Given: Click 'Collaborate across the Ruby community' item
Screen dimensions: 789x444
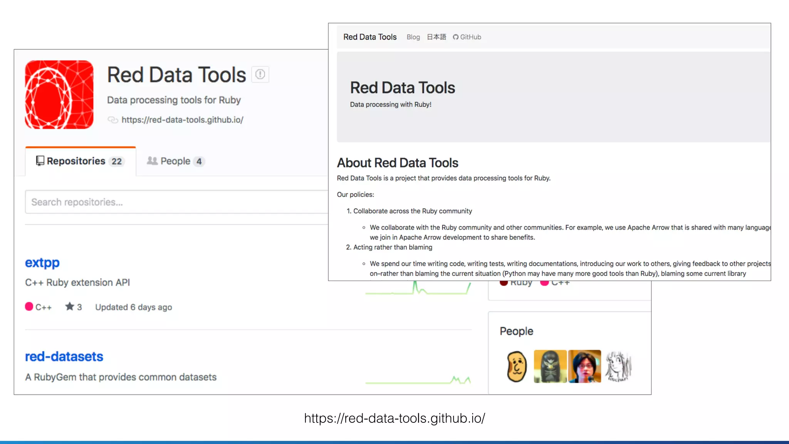Looking at the screenshot, I should [x=413, y=211].
